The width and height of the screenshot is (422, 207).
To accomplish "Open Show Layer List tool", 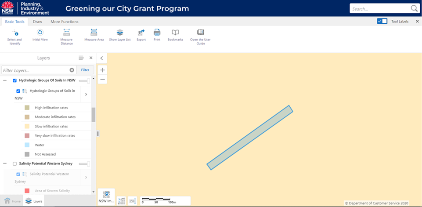I will [x=120, y=35].
